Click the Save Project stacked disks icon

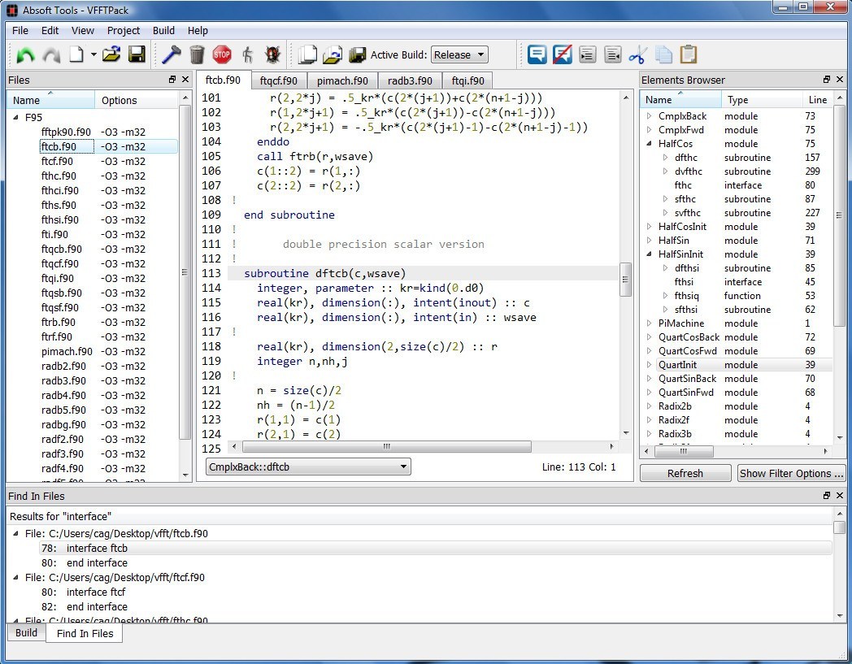[357, 54]
